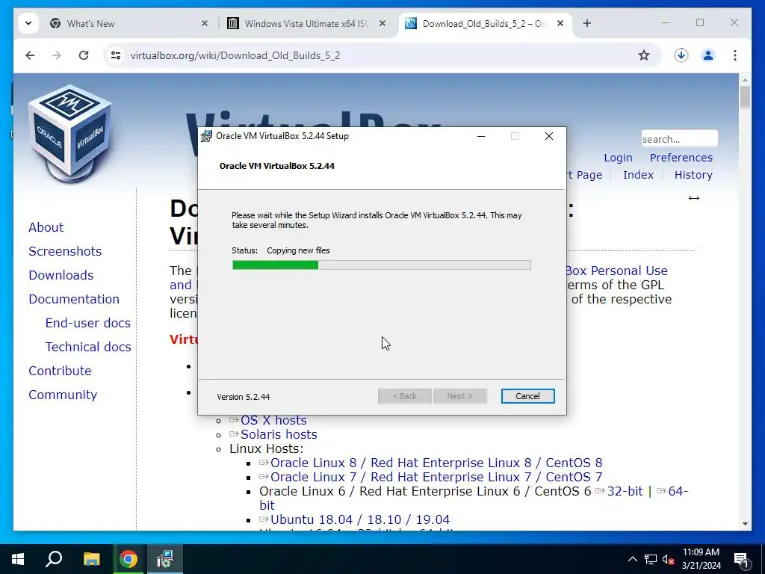Open Chrome three-dot menu

point(735,55)
